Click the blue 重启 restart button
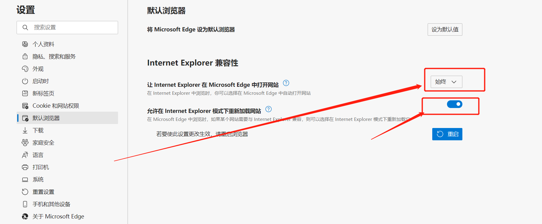The width and height of the screenshot is (542, 224). click(x=447, y=134)
